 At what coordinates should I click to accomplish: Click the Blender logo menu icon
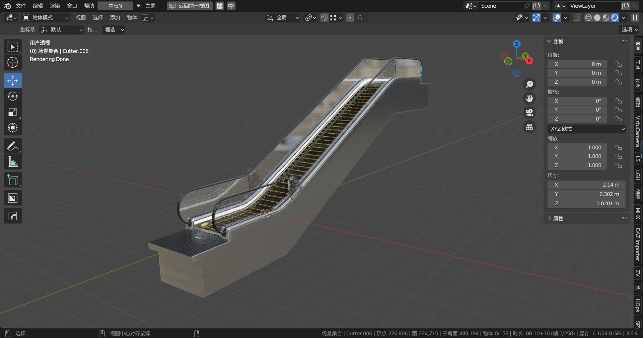point(7,6)
